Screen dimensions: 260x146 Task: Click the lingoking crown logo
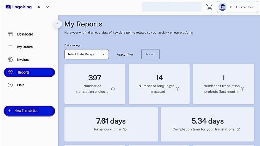[8, 7]
